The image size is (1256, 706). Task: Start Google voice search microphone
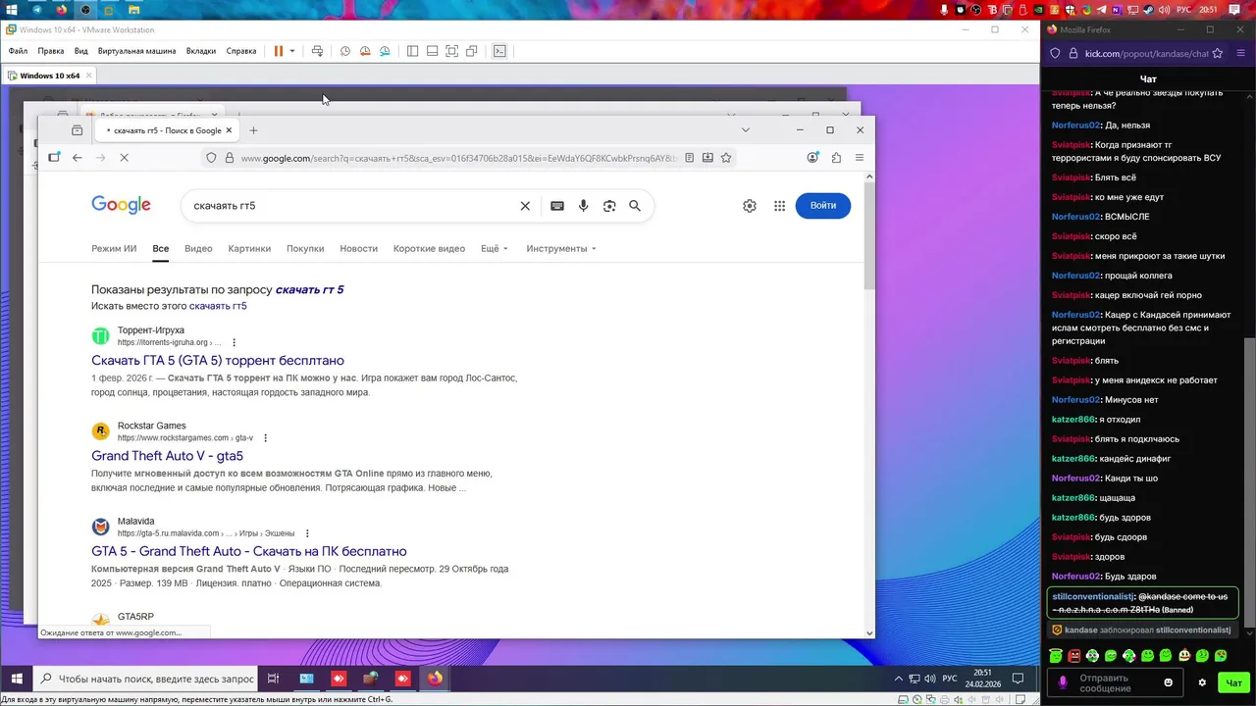point(583,206)
